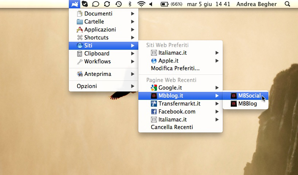Click the Workflows wrench icon
The image size is (298, 175).
[80, 61]
